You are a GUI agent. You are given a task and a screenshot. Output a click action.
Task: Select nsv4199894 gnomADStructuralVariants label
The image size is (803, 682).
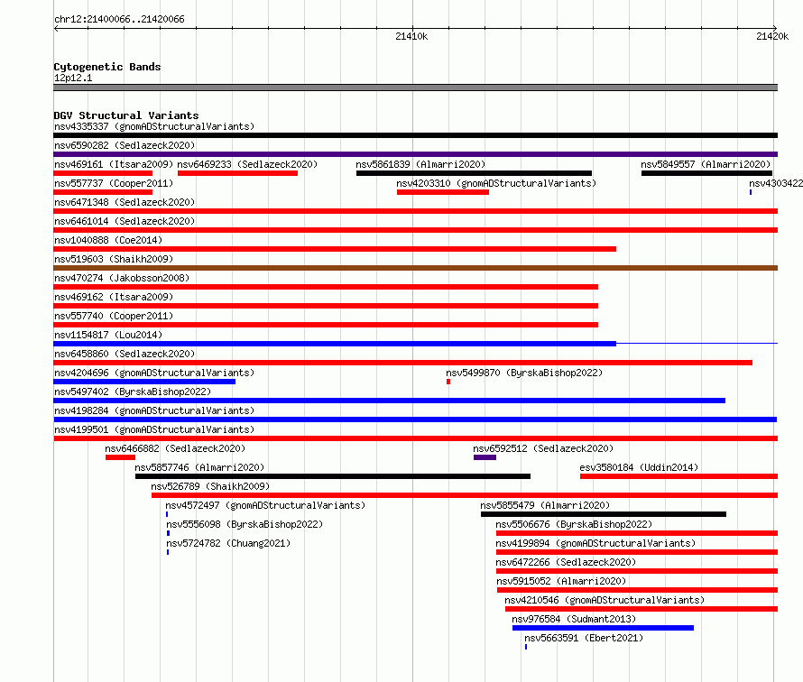coord(595,543)
